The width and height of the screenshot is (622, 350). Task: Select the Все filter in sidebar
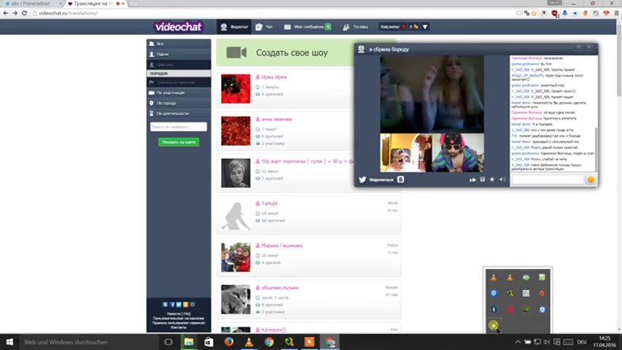[179, 44]
